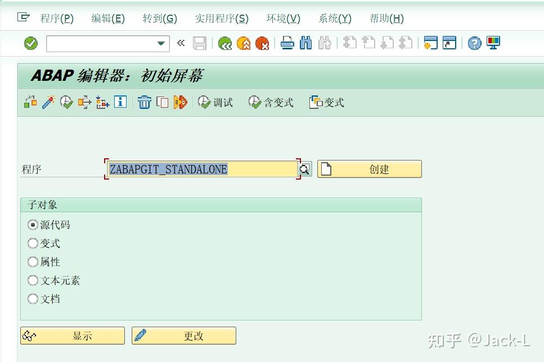
Task: Click the 更改 change button
Action: [184, 336]
